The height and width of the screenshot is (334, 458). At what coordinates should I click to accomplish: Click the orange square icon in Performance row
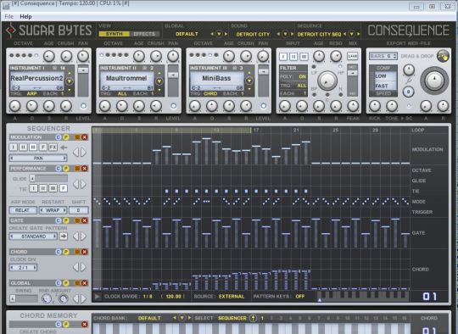coord(77,169)
